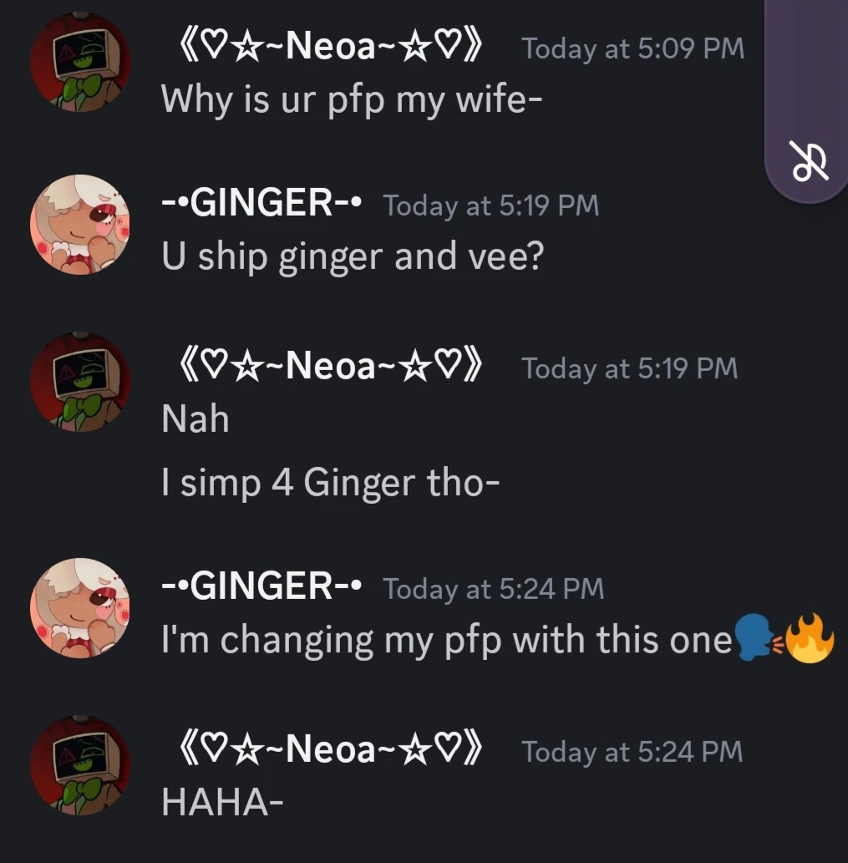Open Neoa's avatar beside the 'HAHA-' message
This screenshot has width=848, height=863.
click(x=80, y=765)
